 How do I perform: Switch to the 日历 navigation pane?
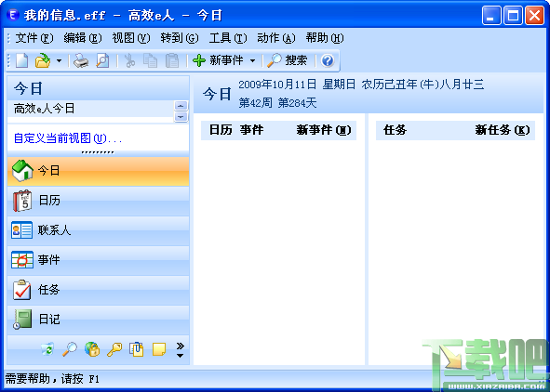99,201
